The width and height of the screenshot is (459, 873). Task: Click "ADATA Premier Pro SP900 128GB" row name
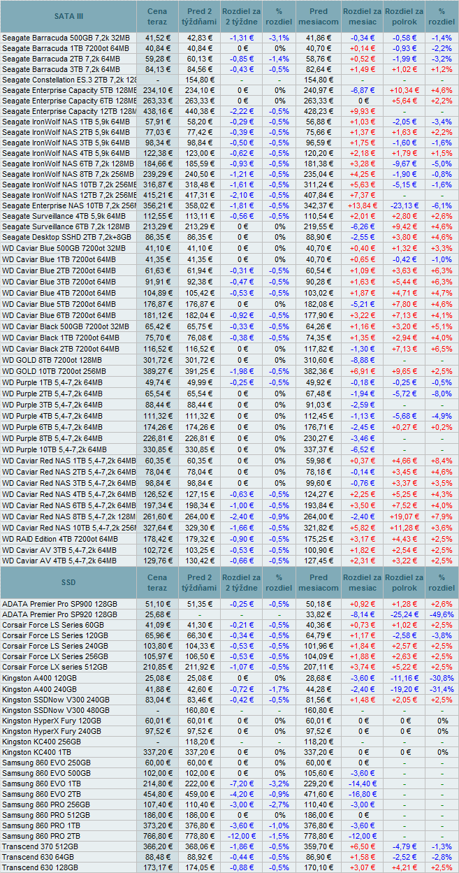click(59, 603)
